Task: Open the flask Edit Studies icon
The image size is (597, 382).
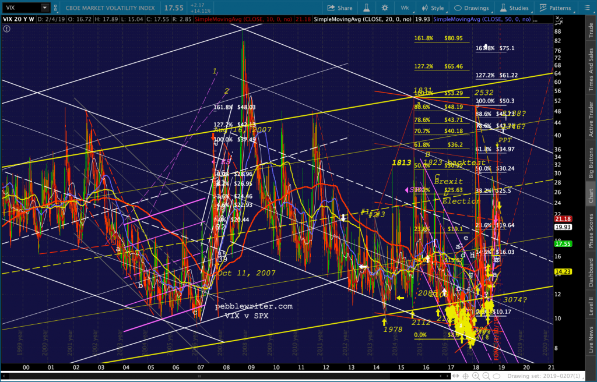Action: click(x=366, y=8)
